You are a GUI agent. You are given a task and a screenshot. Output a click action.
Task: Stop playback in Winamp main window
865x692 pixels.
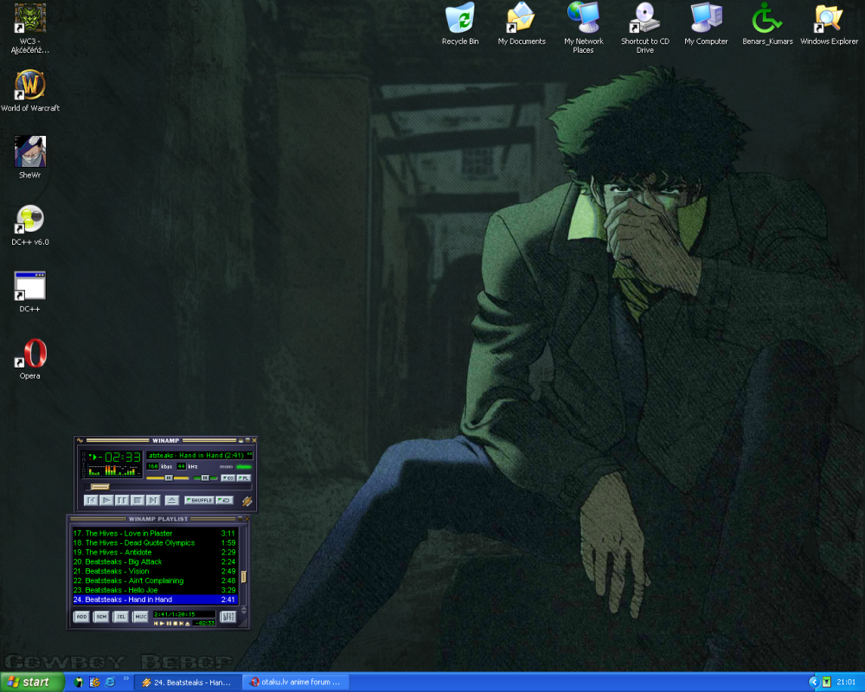pos(138,501)
